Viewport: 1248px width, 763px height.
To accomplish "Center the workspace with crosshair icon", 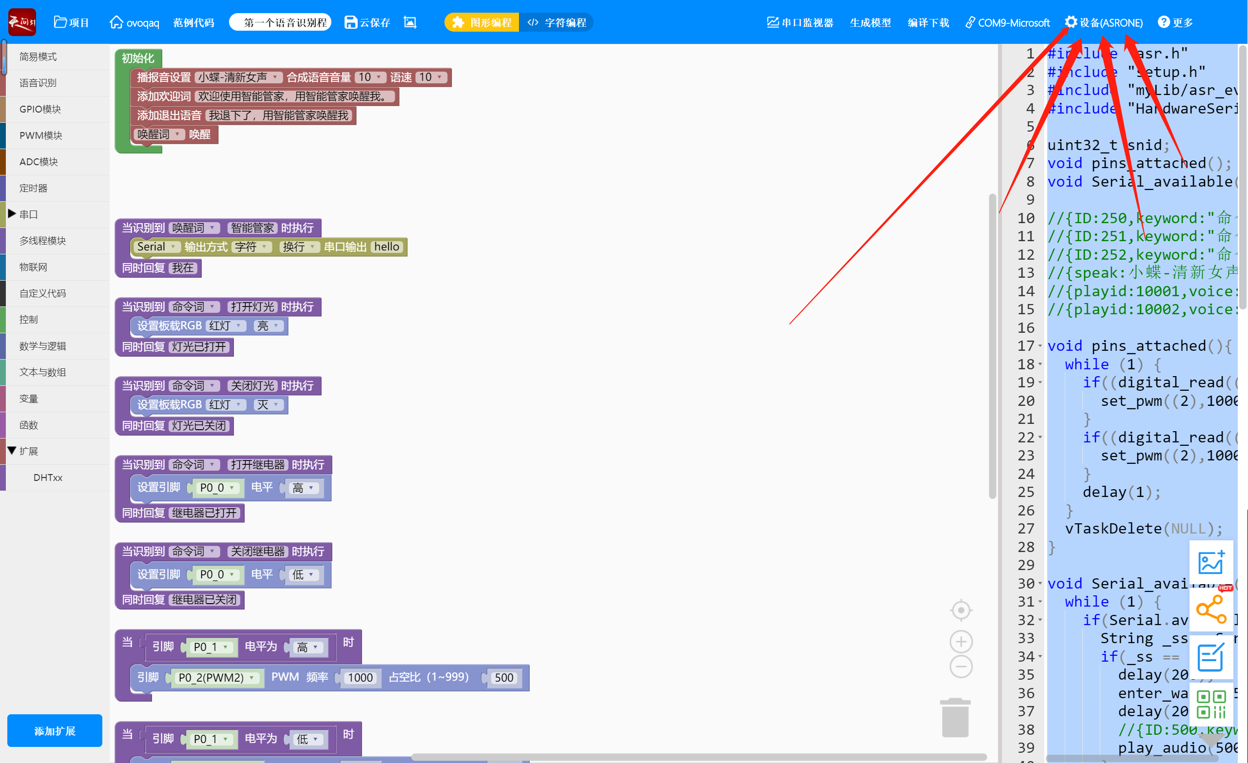I will click(961, 610).
